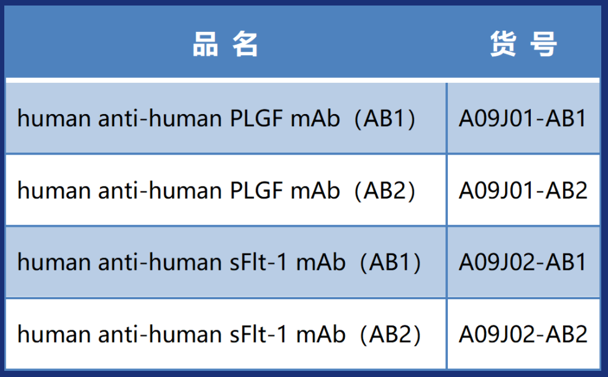
Task: Select the human anti-human PLGF mAb (AB2) cell
Action: click(217, 191)
